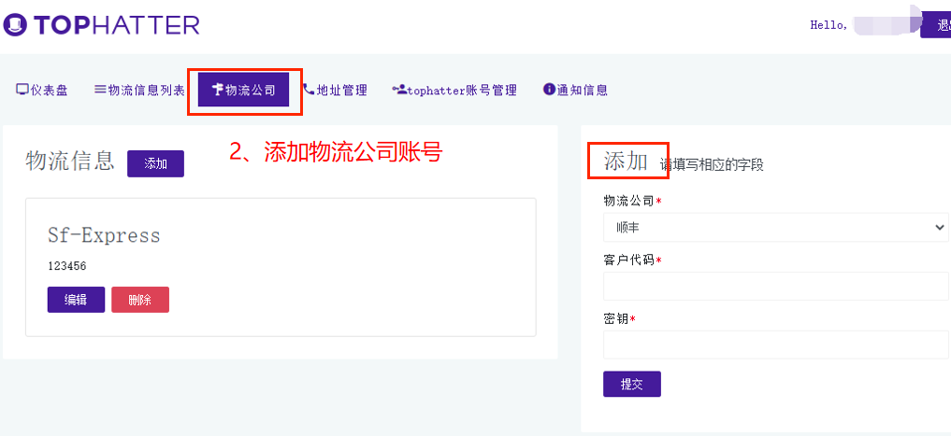Click the TOPHATTER wordmark text
Image resolution: width=951 pixels, height=436 pixels.
117,25
